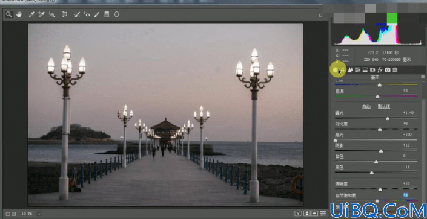
Task: Open the Basic panel options menu
Action: pyautogui.click(x=423, y=77)
